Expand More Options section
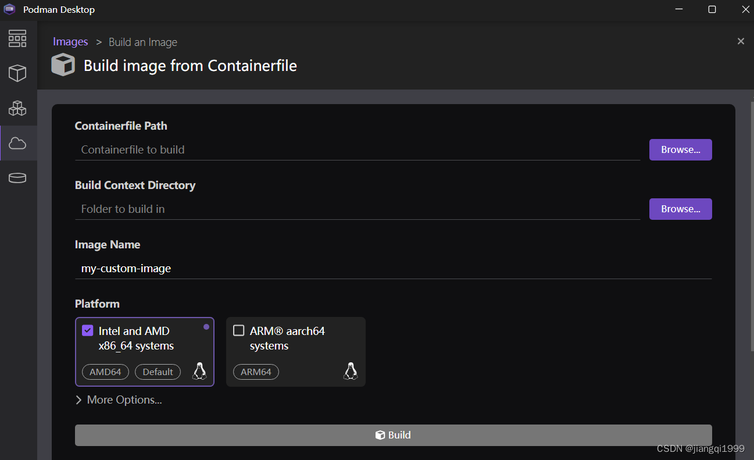The image size is (754, 460). (x=119, y=400)
